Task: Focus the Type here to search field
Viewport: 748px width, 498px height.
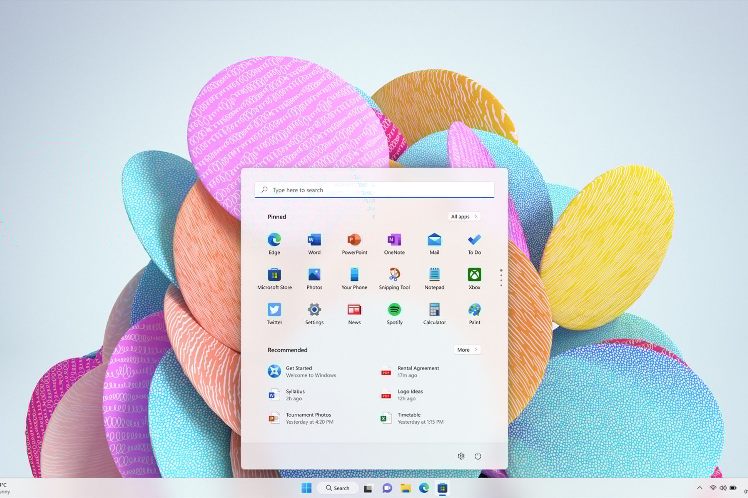Action: pyautogui.click(x=374, y=190)
